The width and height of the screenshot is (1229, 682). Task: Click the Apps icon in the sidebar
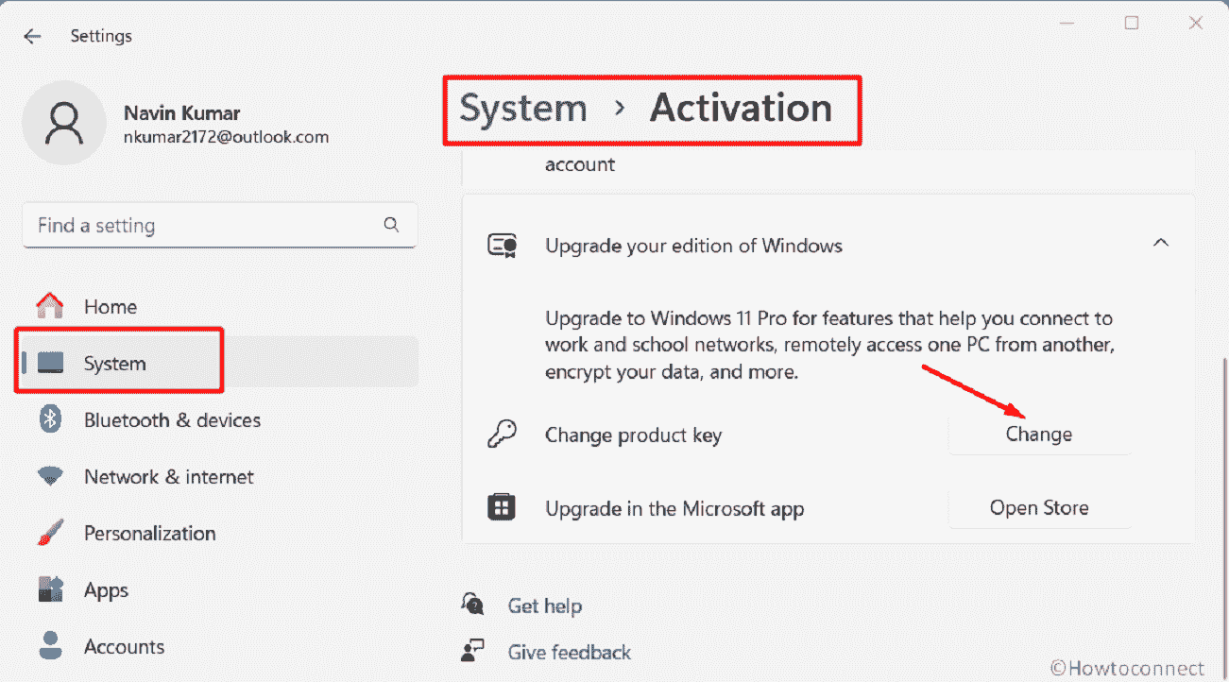click(x=51, y=589)
